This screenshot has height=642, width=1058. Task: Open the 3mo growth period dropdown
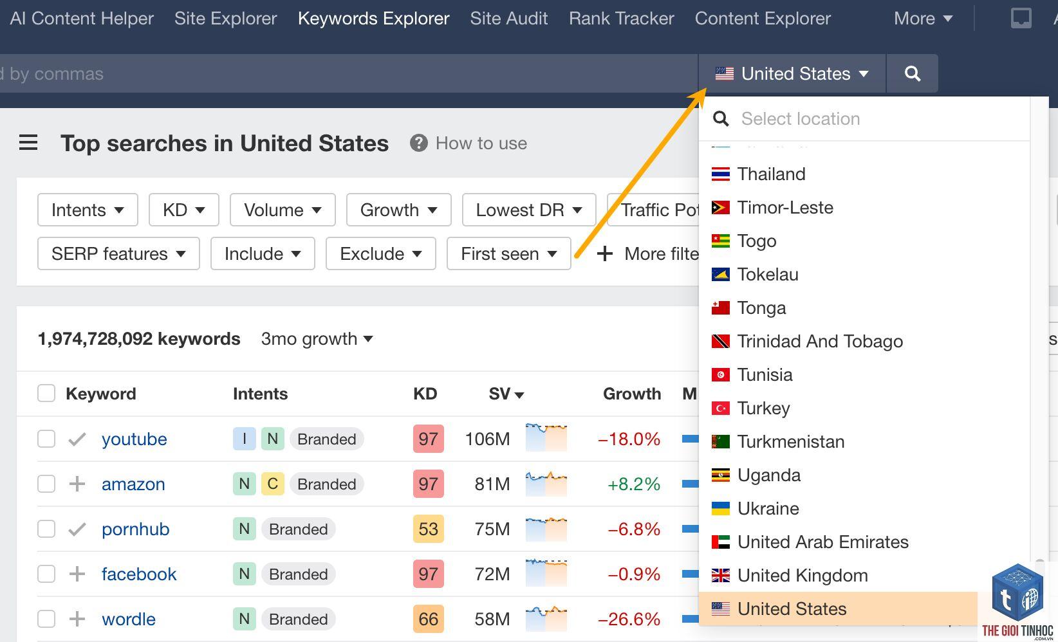pos(317,338)
